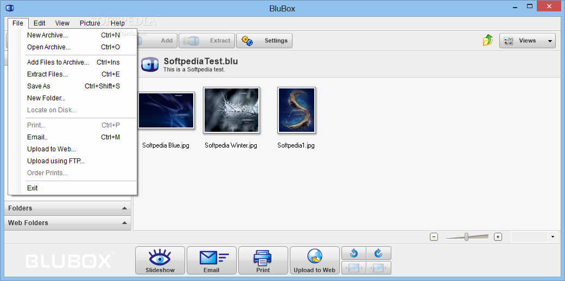The width and height of the screenshot is (565, 281).
Task: Select Add Files to Archive... entry
Action: point(73,62)
